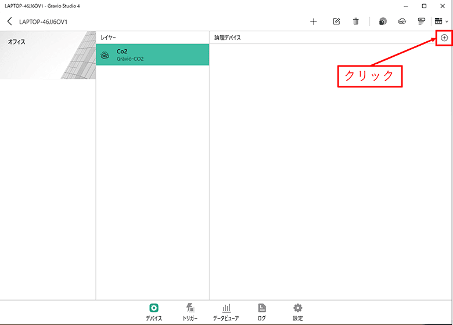Click the CO2 sensor icon in layer row
The image size is (453, 325).
(x=105, y=55)
